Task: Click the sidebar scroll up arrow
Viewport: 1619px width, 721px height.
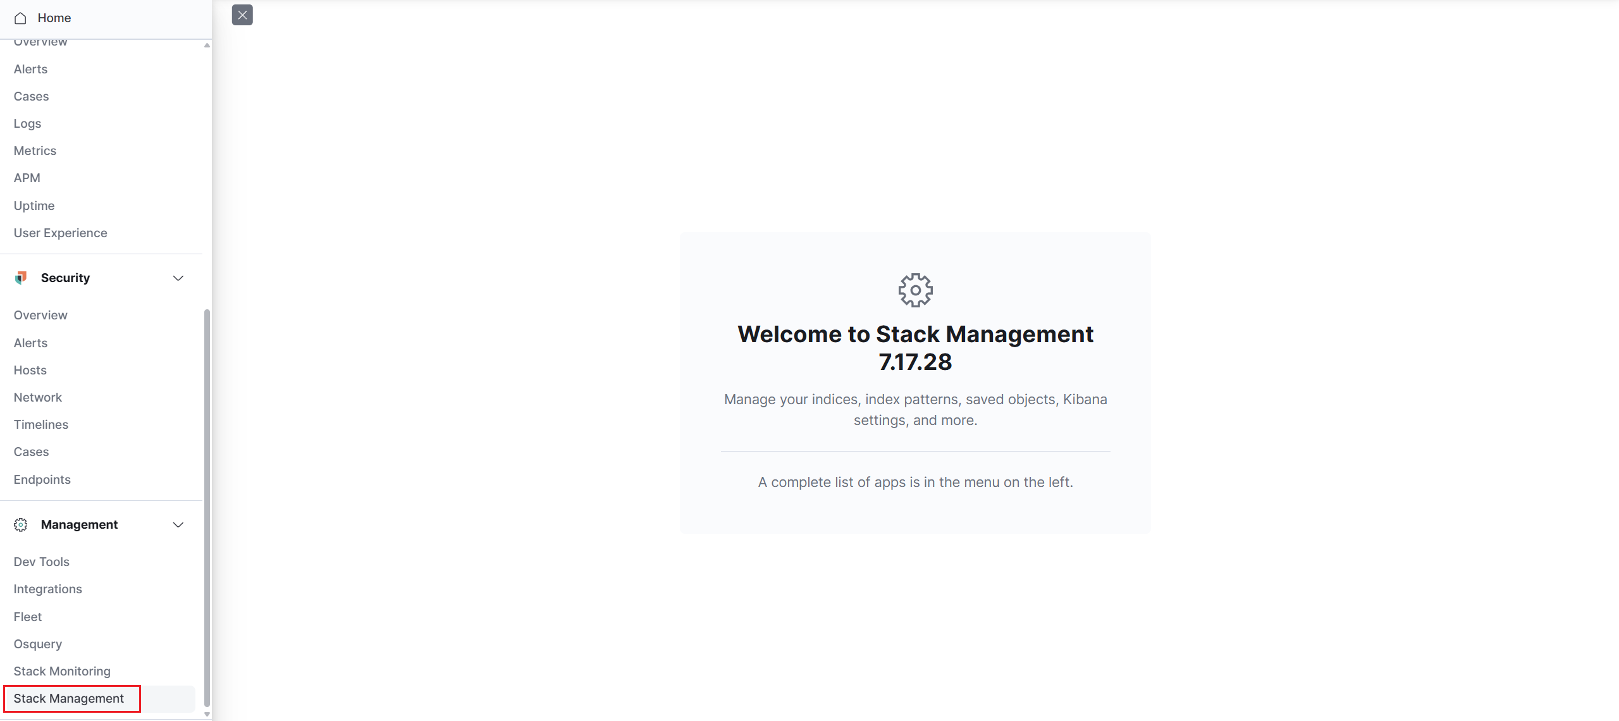Action: coord(207,45)
